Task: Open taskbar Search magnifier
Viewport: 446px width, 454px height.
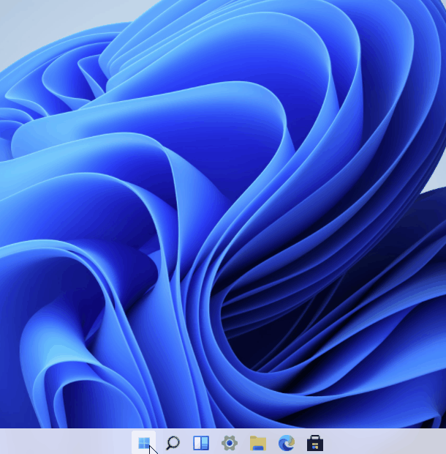Action: tap(173, 443)
